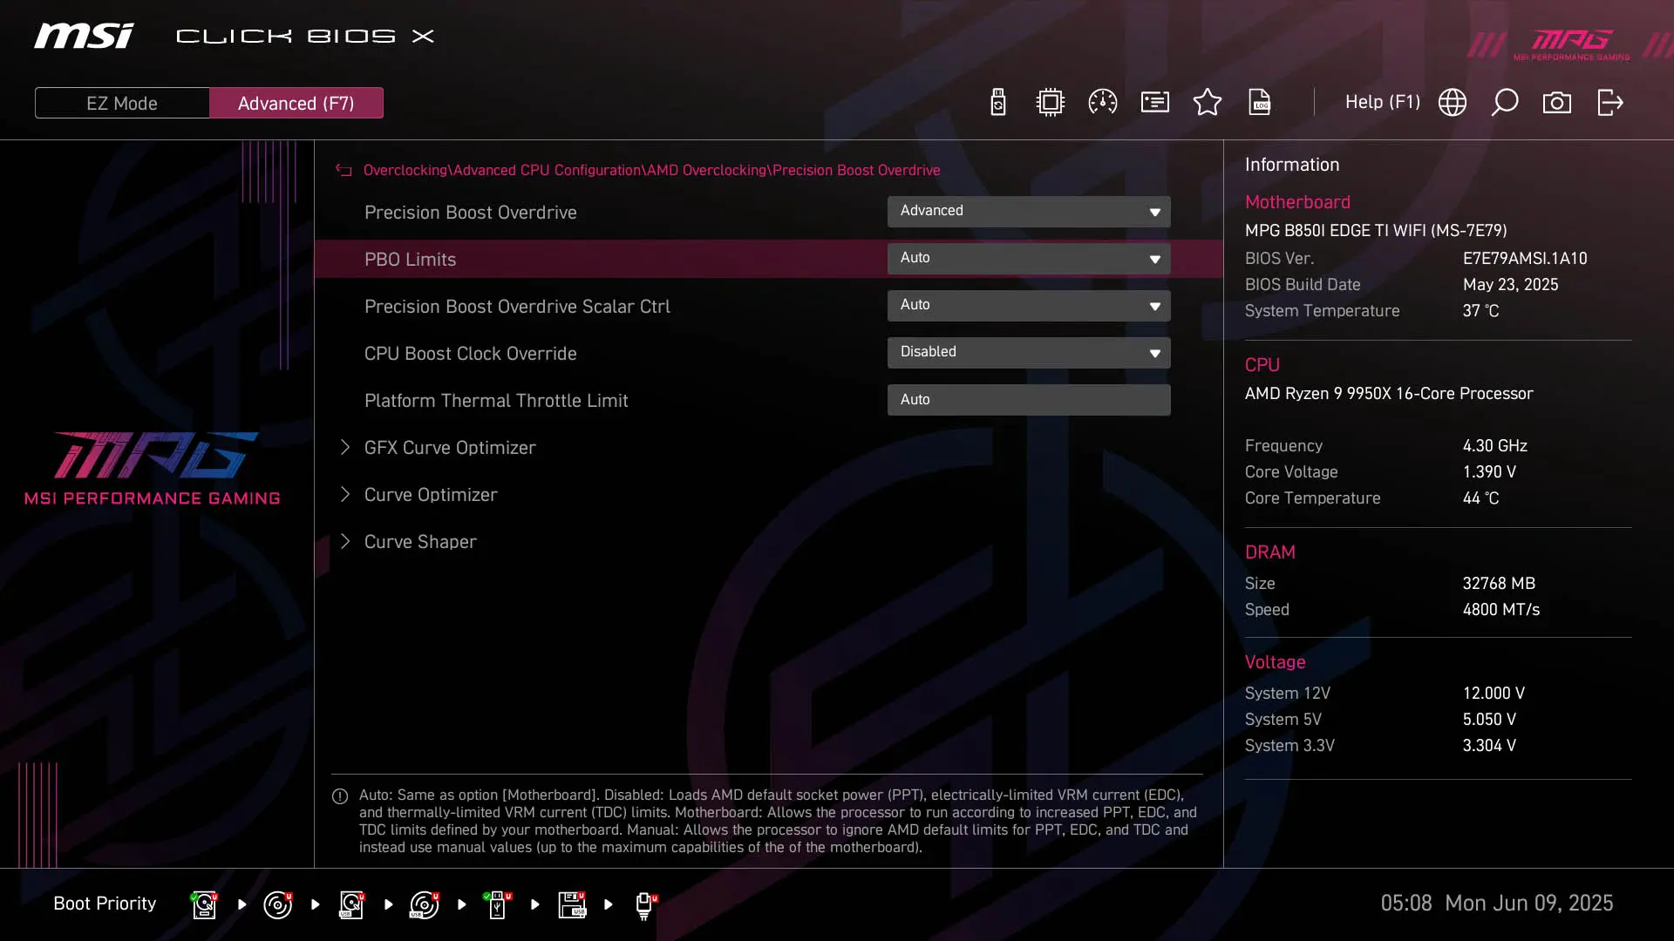Click the BIOS version value E7E79AMSI.1A10
The image size is (1674, 941).
1525,258
